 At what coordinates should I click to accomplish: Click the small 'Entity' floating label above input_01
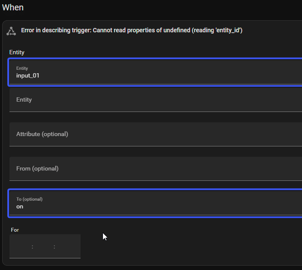(x=22, y=68)
